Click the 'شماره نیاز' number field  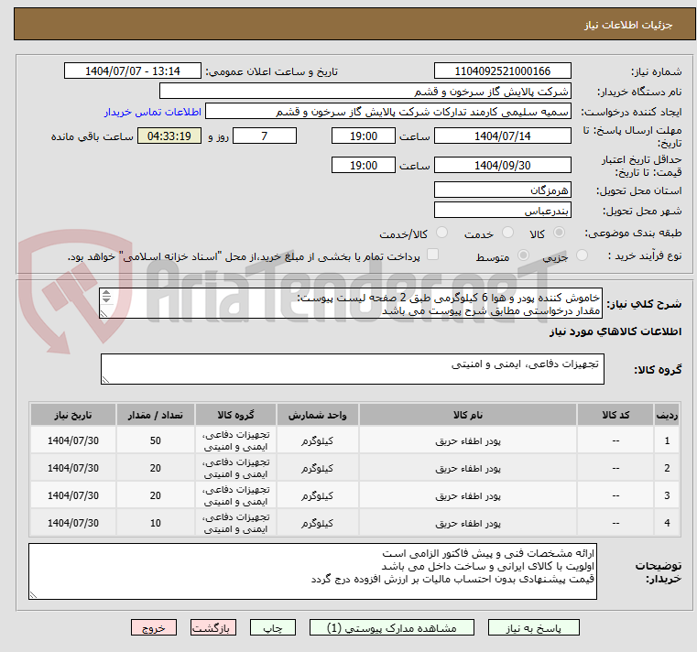[502, 71]
